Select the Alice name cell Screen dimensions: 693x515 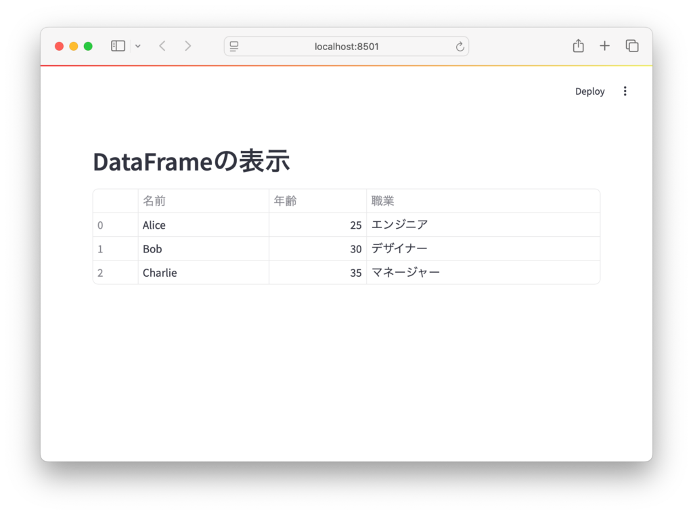(x=203, y=225)
